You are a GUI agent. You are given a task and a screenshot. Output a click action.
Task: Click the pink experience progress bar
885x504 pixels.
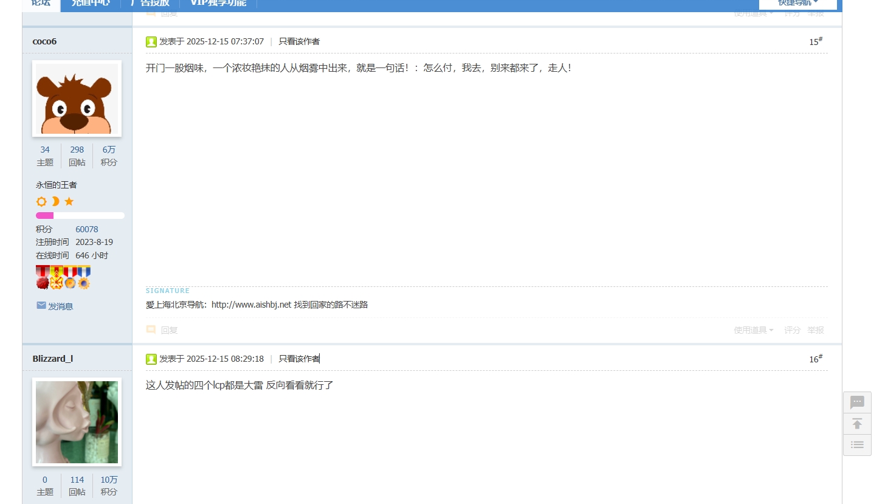pos(44,215)
